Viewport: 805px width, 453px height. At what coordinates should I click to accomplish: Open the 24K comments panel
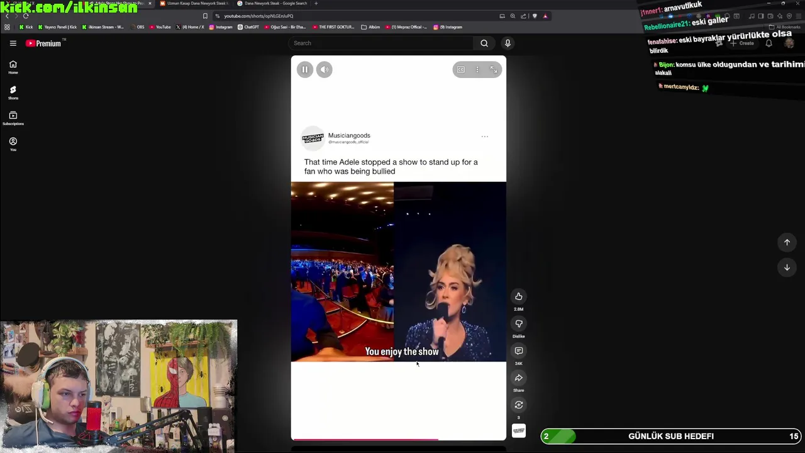519,350
